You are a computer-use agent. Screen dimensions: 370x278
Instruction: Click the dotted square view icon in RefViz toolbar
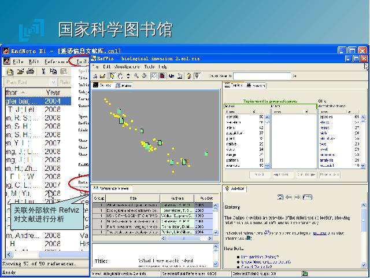[x=154, y=76]
